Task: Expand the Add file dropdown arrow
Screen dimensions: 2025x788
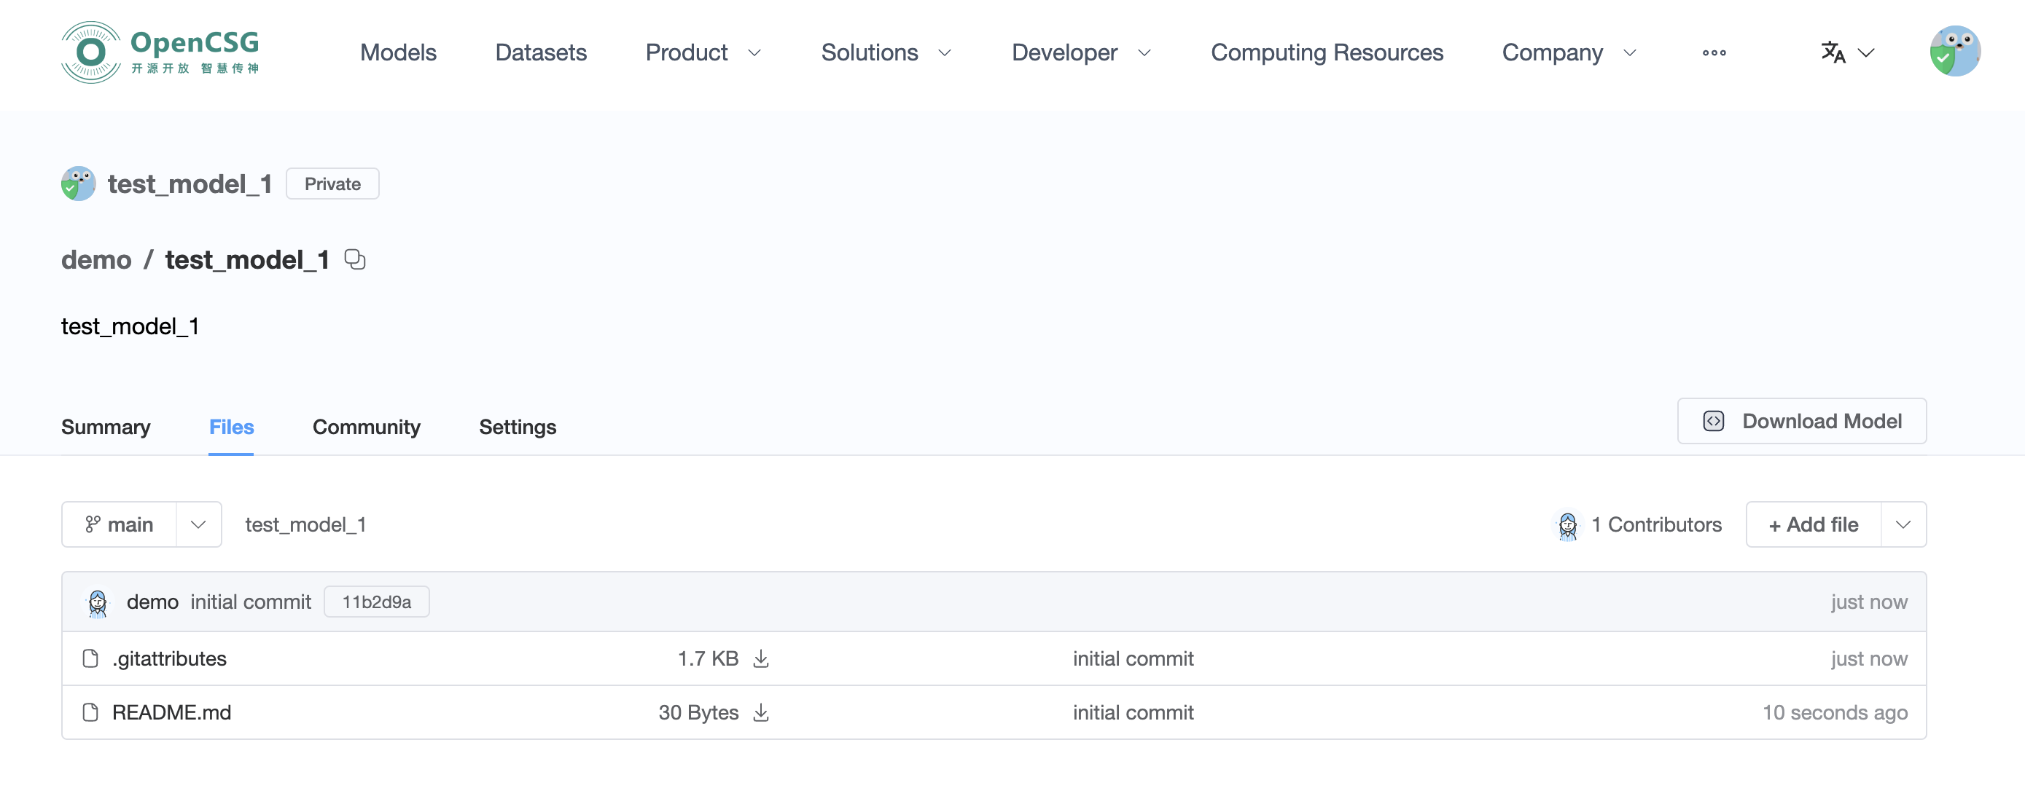Action: point(1903,525)
